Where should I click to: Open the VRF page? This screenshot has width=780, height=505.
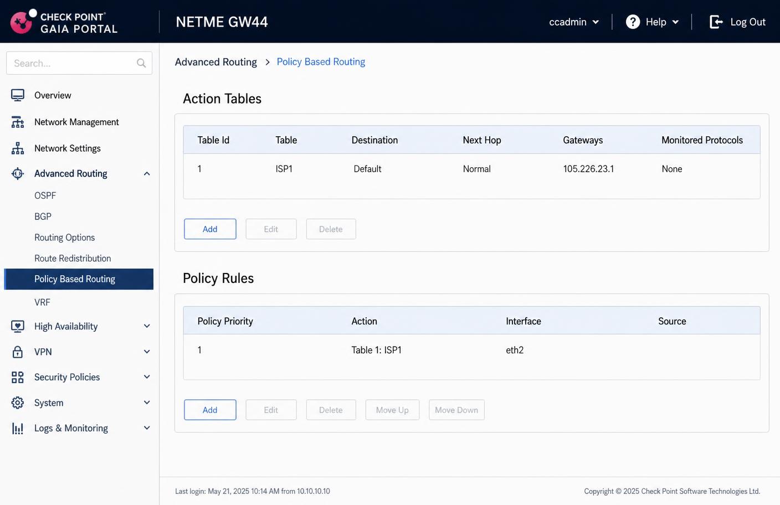[x=42, y=302]
